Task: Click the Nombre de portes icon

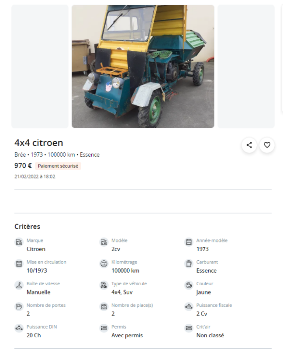Action: tap(19, 307)
